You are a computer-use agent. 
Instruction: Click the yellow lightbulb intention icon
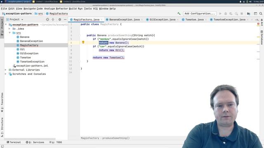tap(83, 42)
